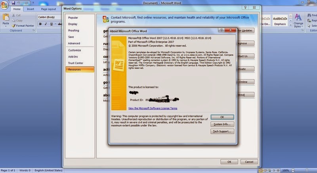Click the Redo icon in Quick Access
317x173 pixels.
26,3
